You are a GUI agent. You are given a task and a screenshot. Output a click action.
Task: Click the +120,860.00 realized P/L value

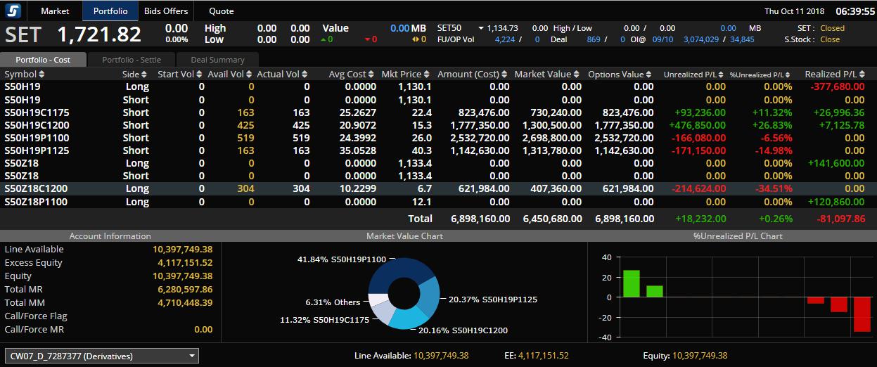[x=836, y=202]
